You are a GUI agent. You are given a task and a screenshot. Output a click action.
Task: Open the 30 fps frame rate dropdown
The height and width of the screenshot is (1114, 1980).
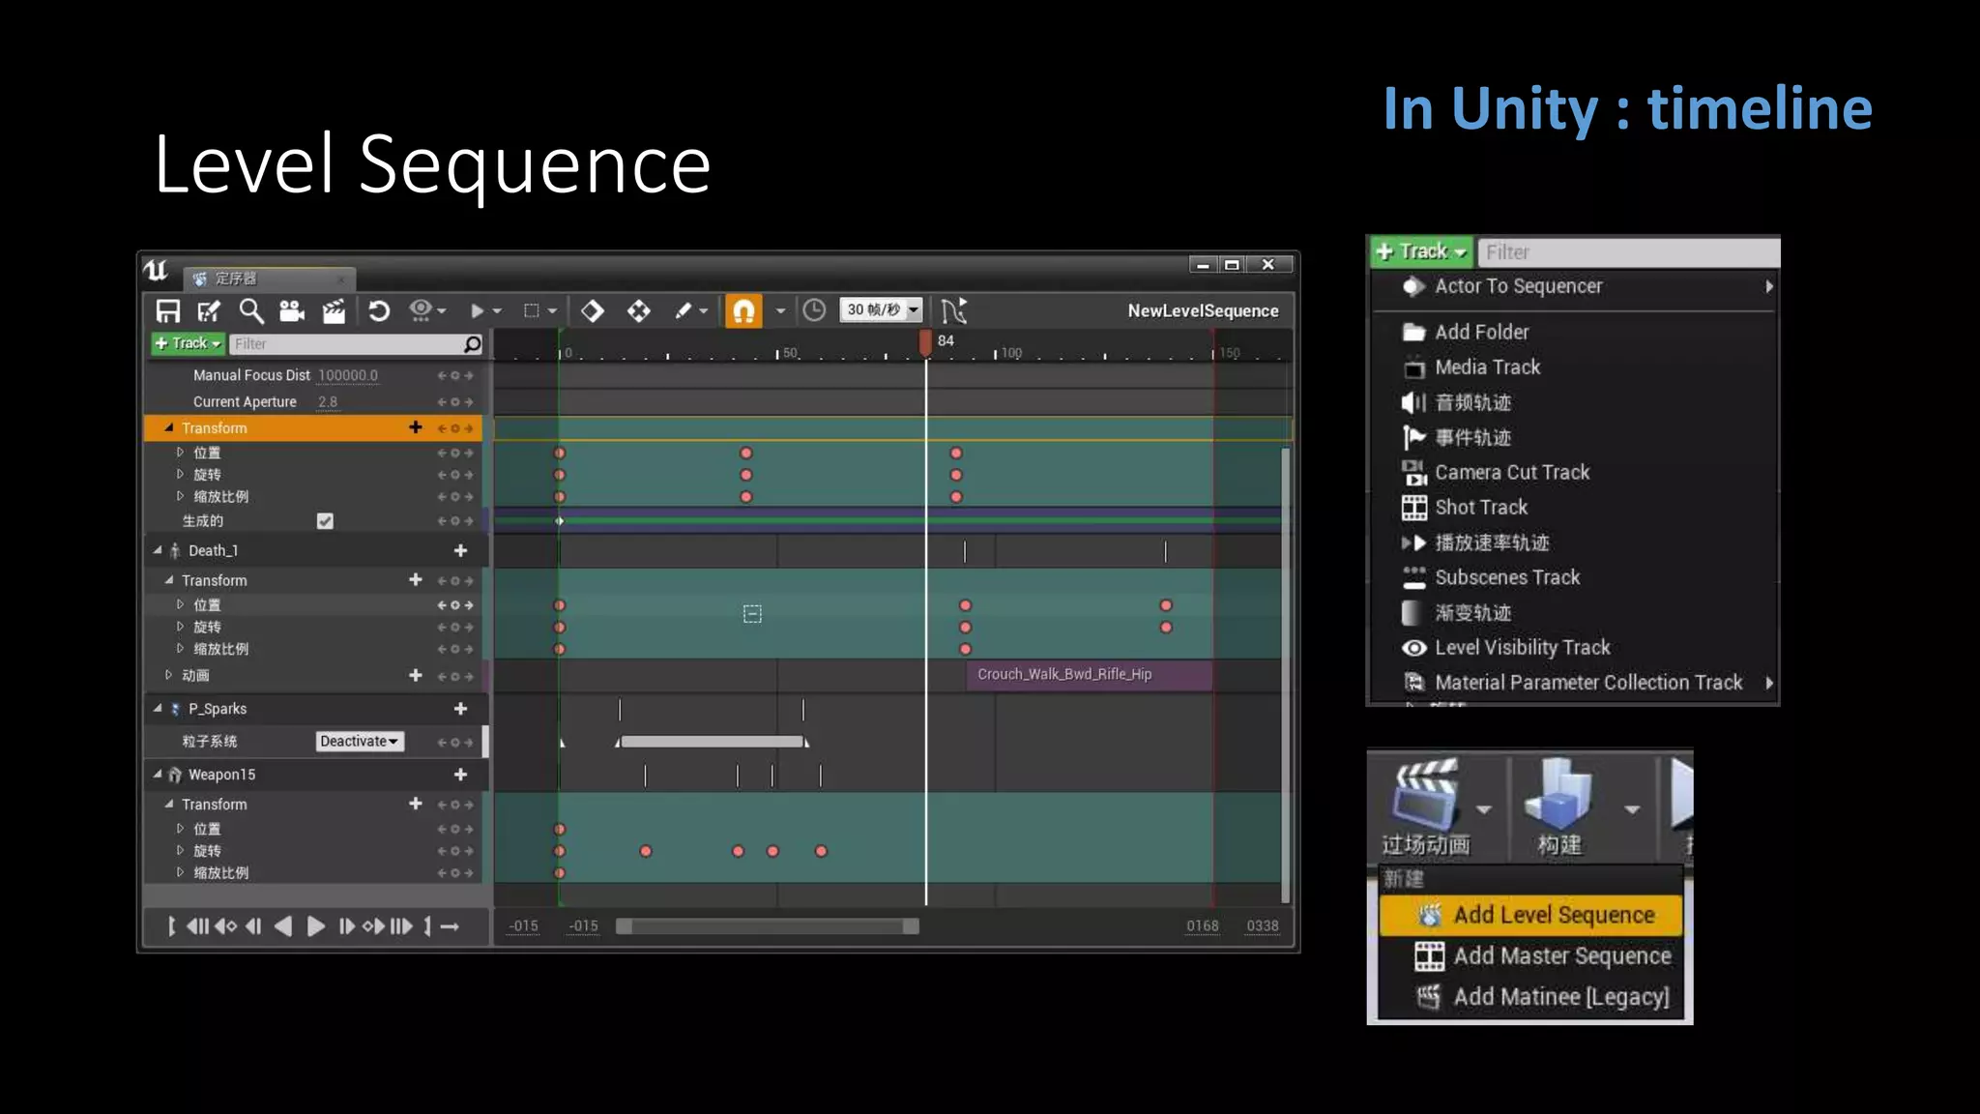881,309
